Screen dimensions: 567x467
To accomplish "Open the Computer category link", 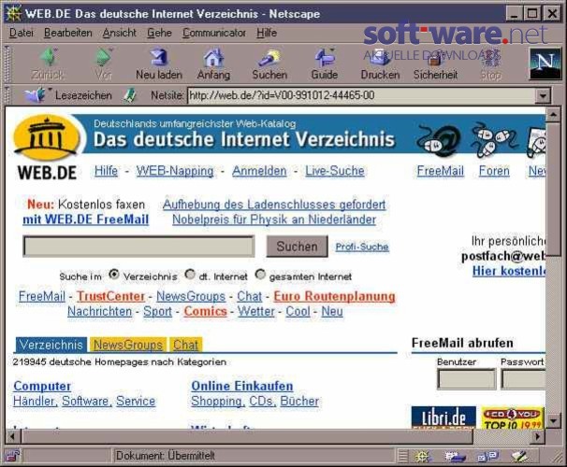I will [42, 386].
